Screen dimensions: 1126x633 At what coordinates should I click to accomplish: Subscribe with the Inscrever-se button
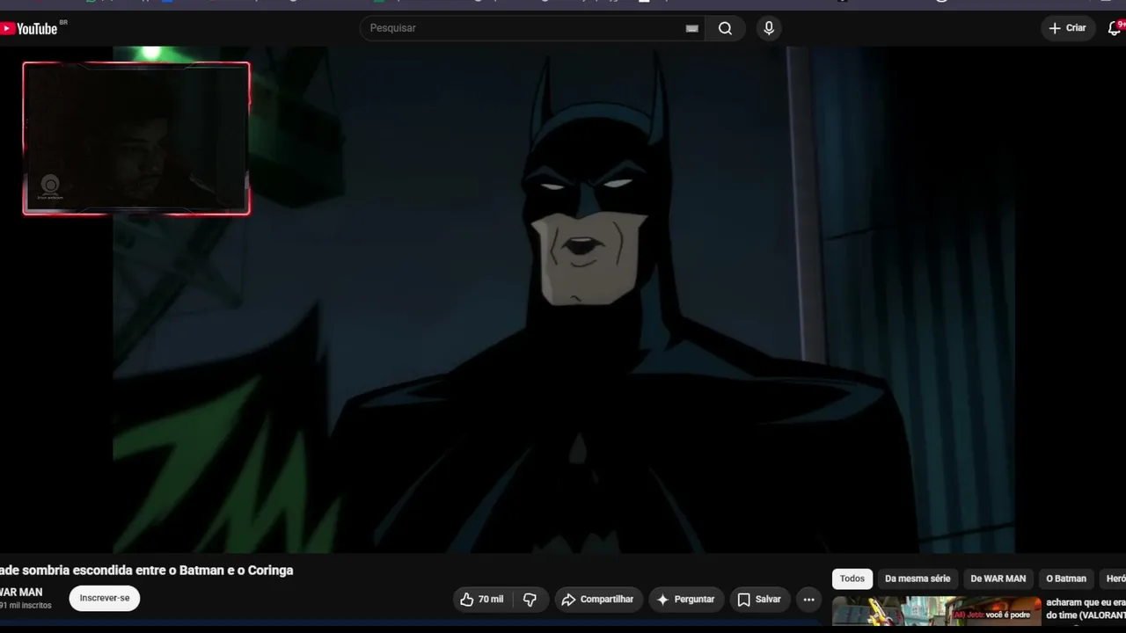pos(105,599)
